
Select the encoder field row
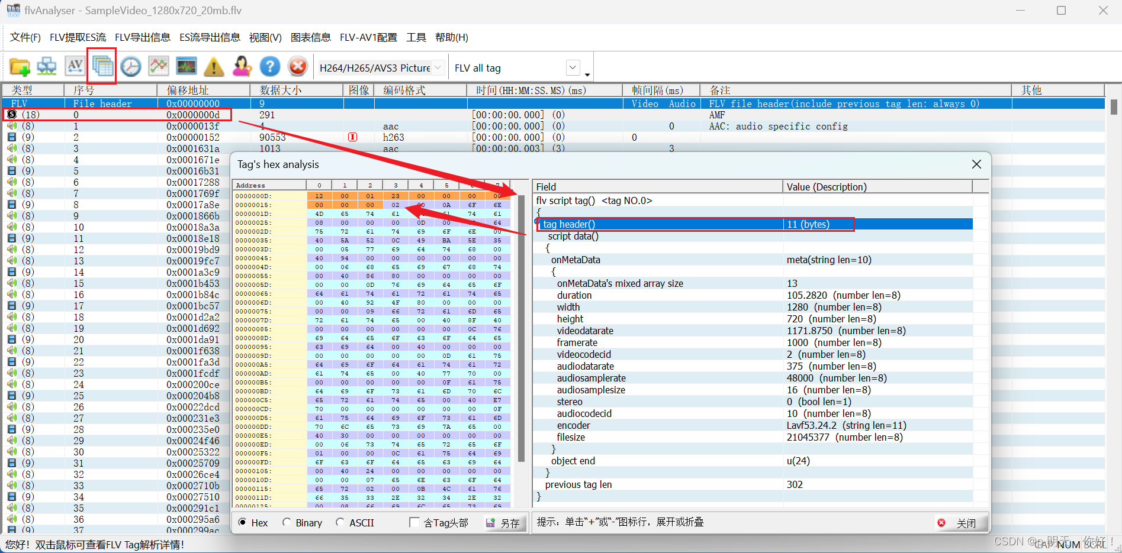(752, 425)
